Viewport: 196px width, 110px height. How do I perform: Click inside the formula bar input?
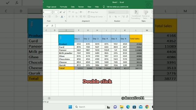[104, 26]
